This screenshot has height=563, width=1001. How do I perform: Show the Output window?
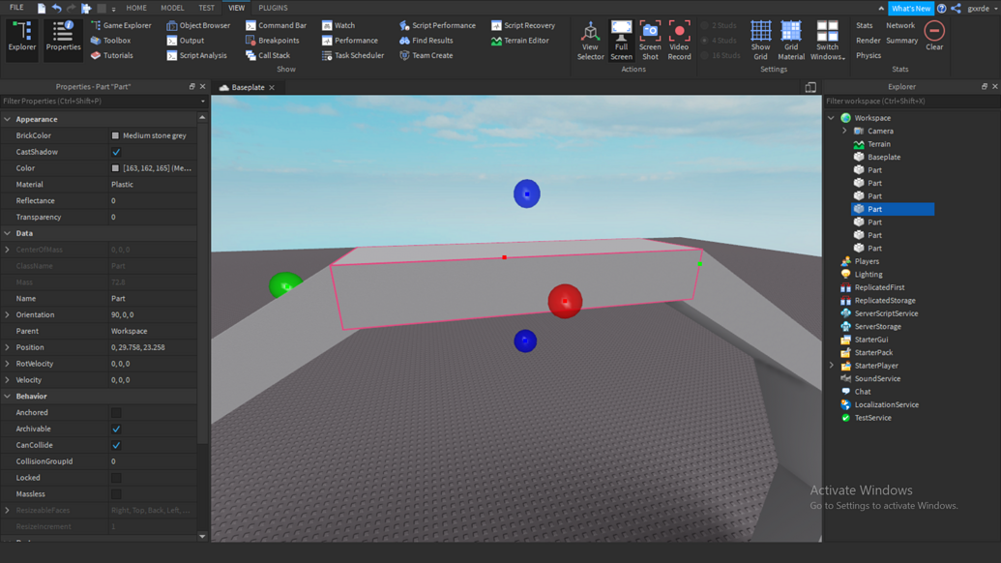186,41
